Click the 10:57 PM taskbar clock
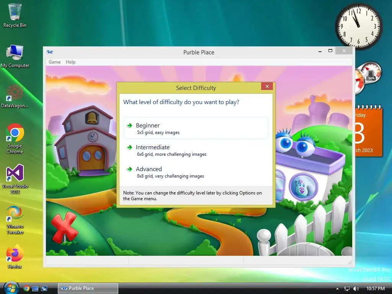This screenshot has width=392, height=294. coord(376,289)
